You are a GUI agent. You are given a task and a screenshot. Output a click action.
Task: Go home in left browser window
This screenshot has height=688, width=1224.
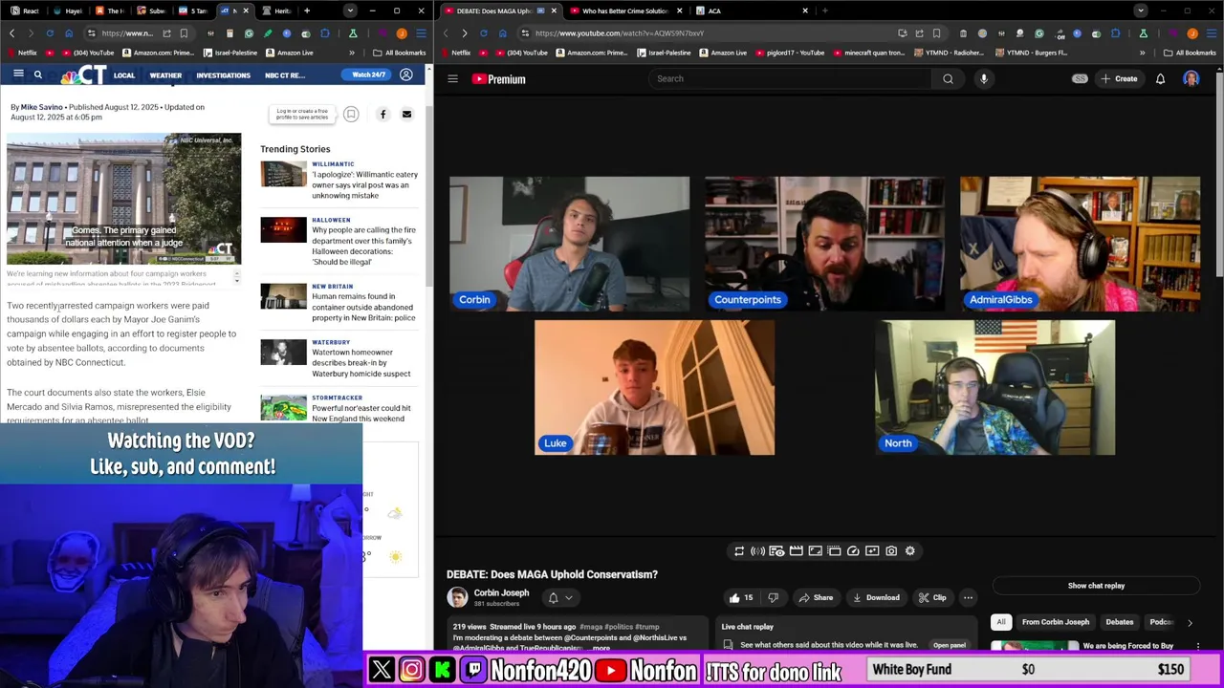(x=69, y=33)
